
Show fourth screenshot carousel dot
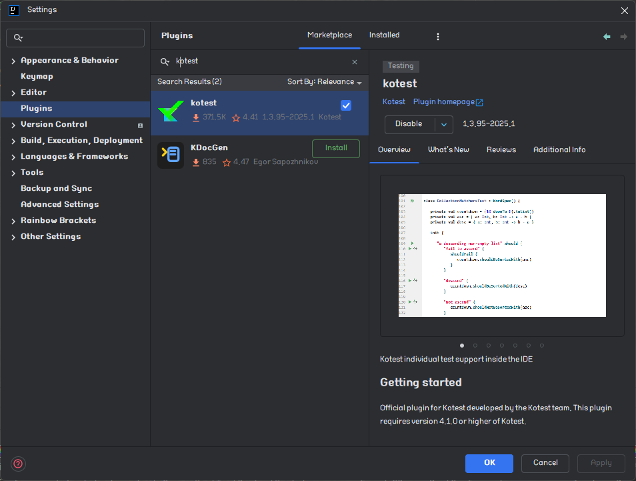502,346
